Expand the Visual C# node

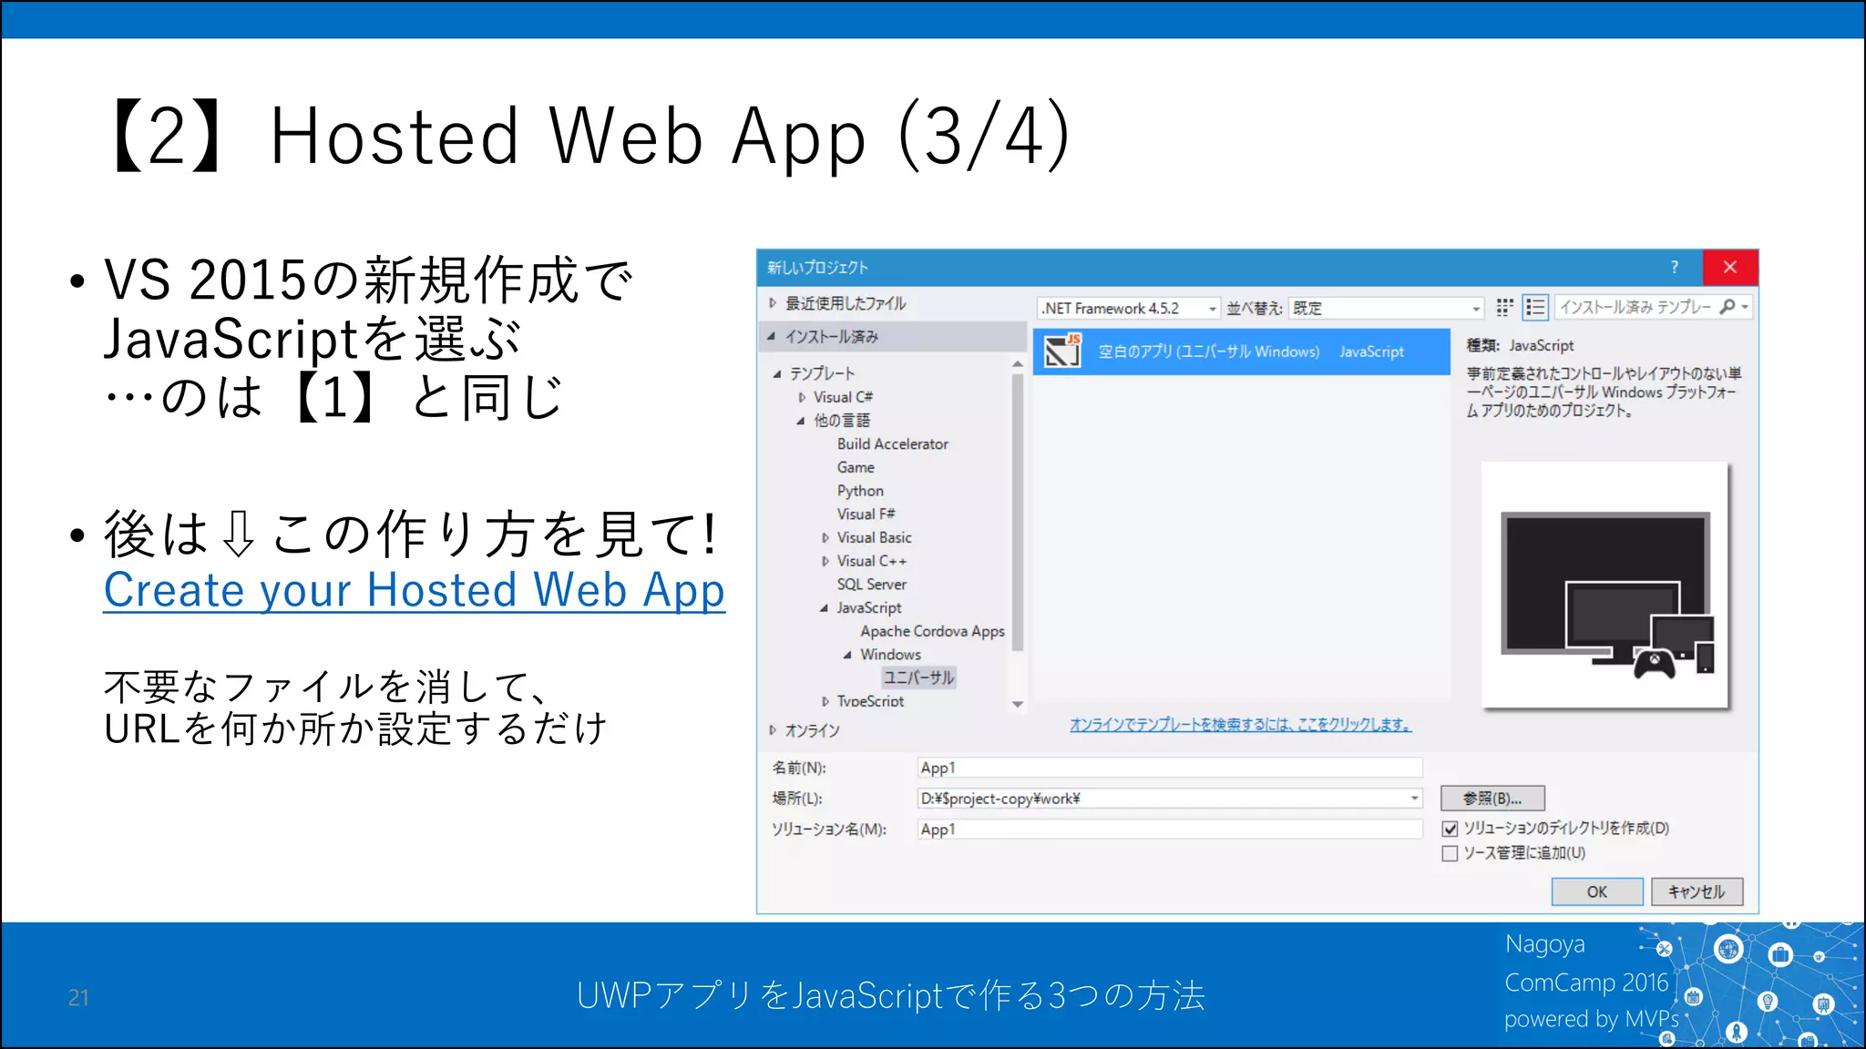pyautogui.click(x=802, y=397)
